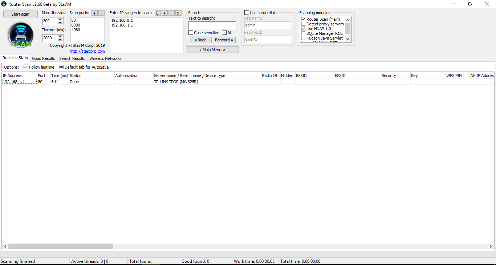
Task: Clear IP ranges with x button
Action: click(178, 13)
